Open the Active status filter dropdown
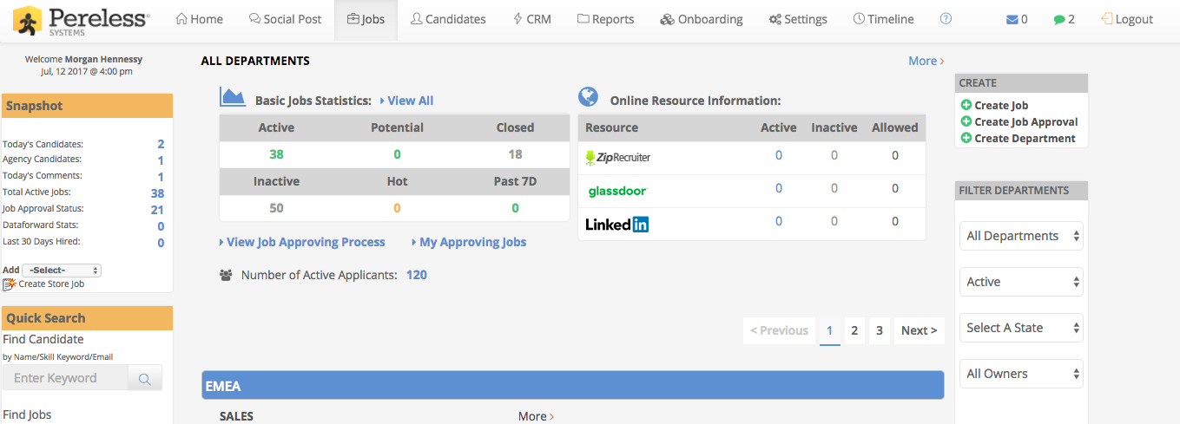This screenshot has width=1180, height=424. [1021, 282]
